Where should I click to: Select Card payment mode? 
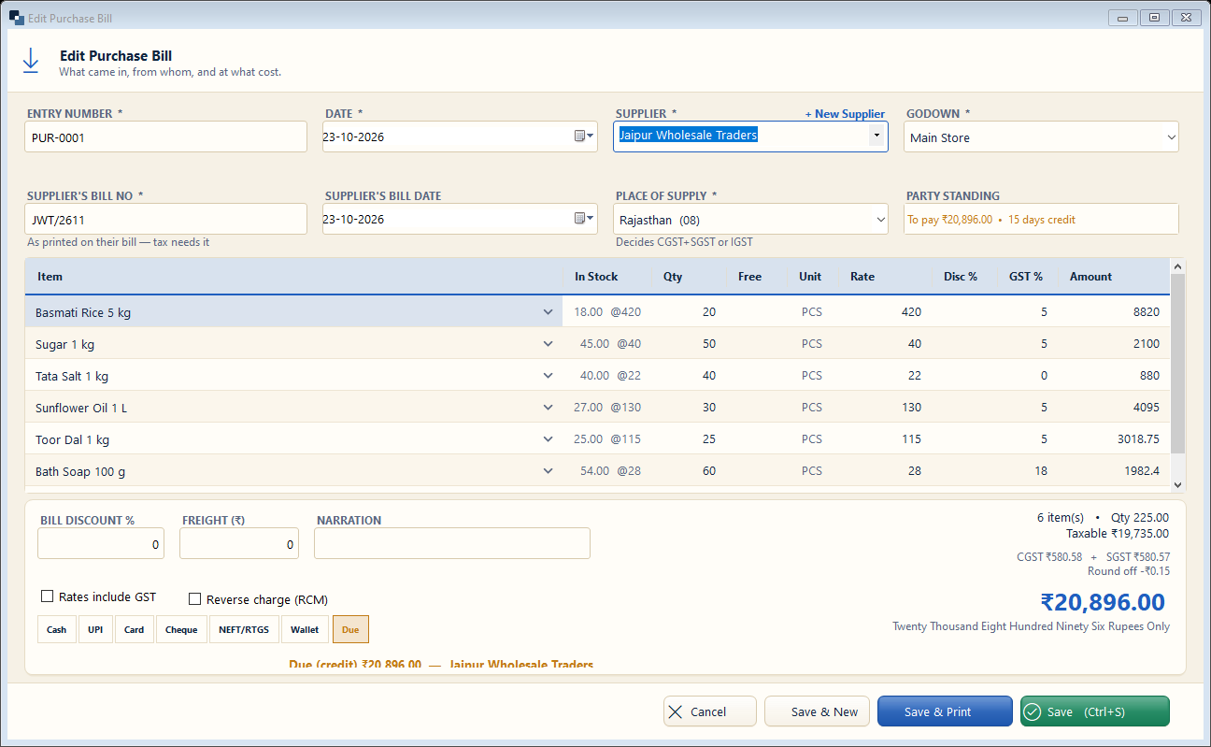click(135, 629)
